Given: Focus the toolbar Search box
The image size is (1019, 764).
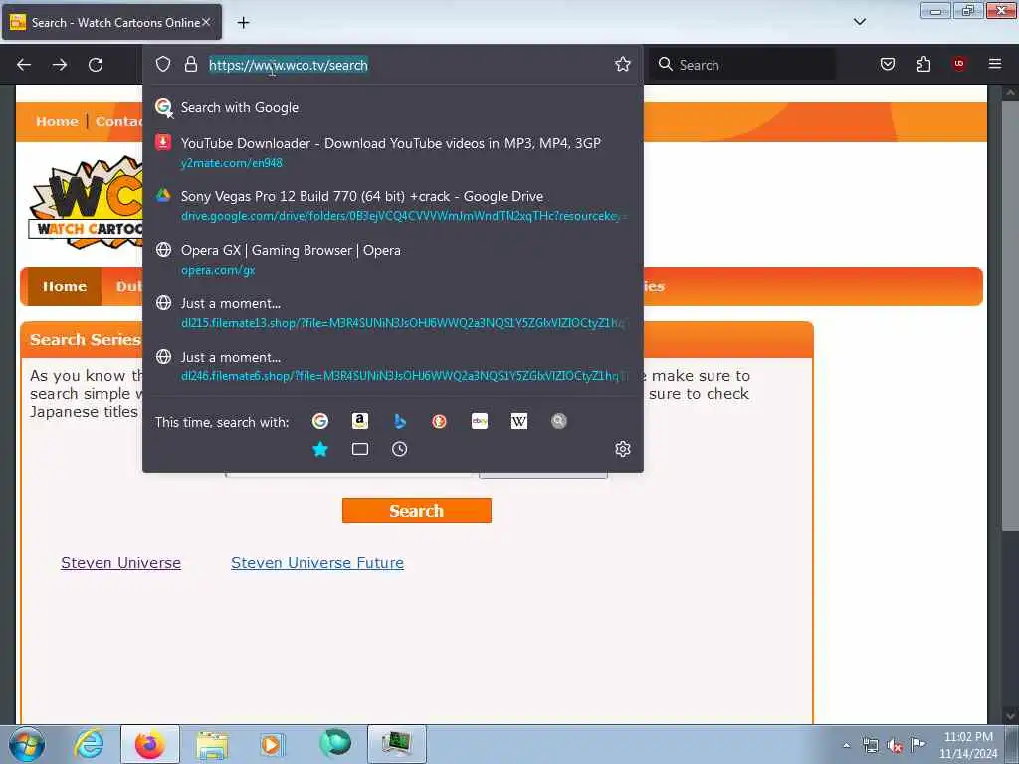Looking at the screenshot, I should pos(742,65).
